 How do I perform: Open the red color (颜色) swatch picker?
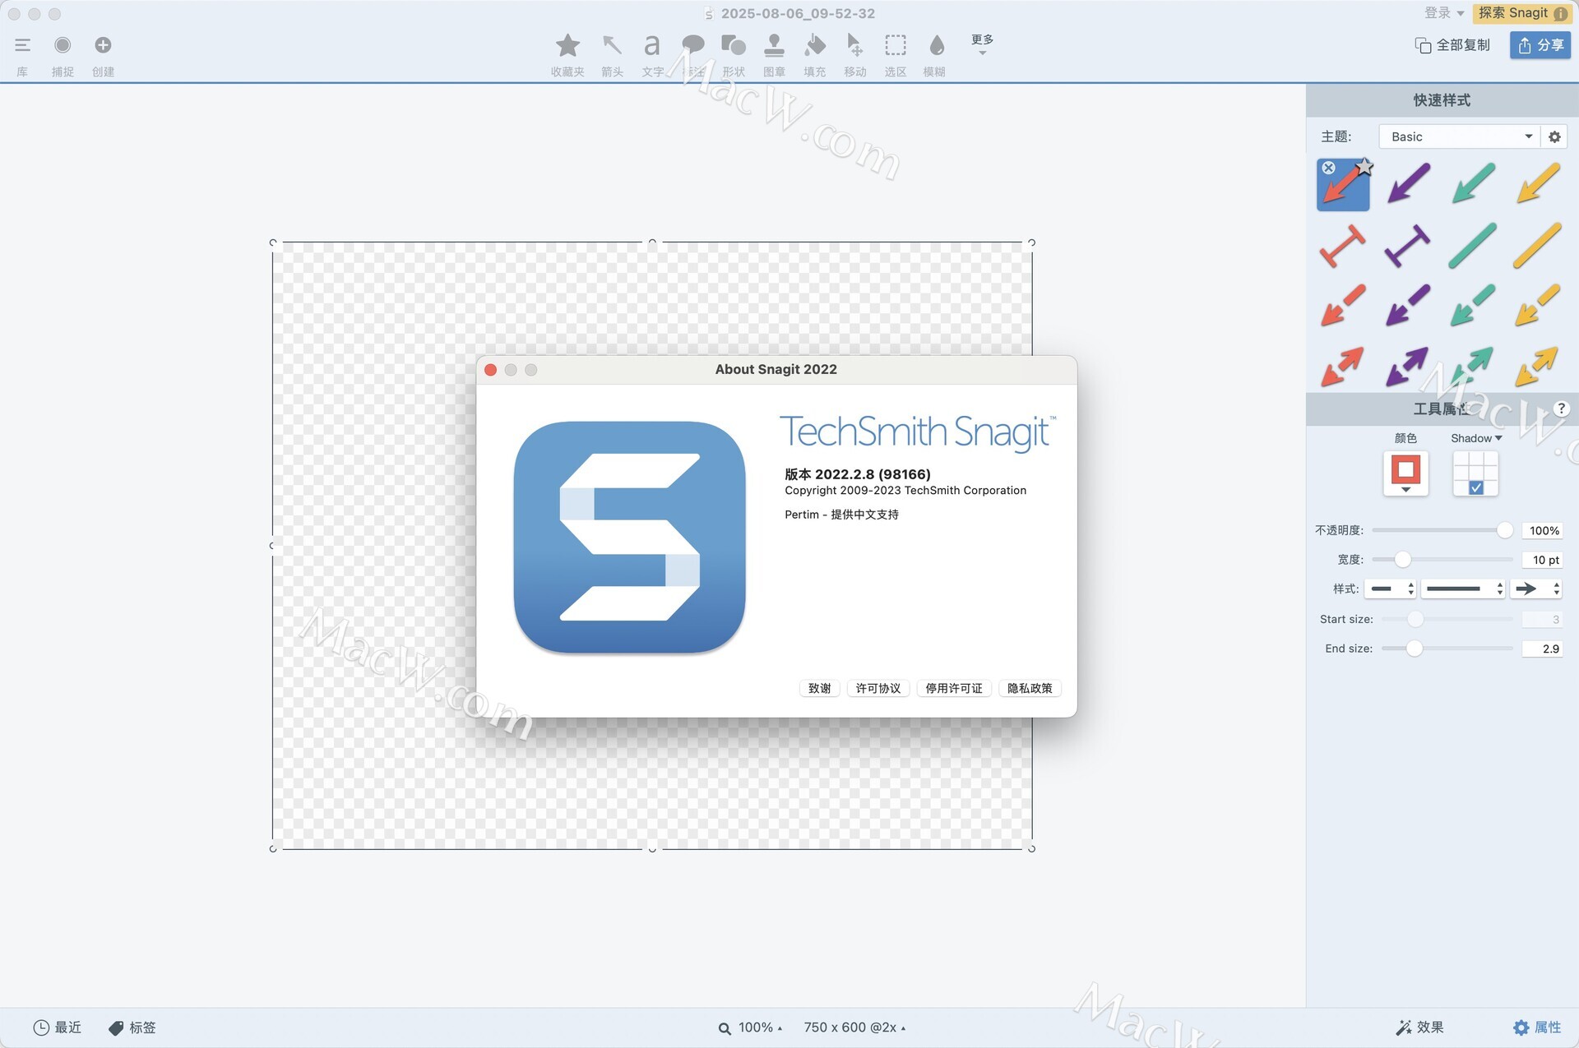(x=1405, y=473)
